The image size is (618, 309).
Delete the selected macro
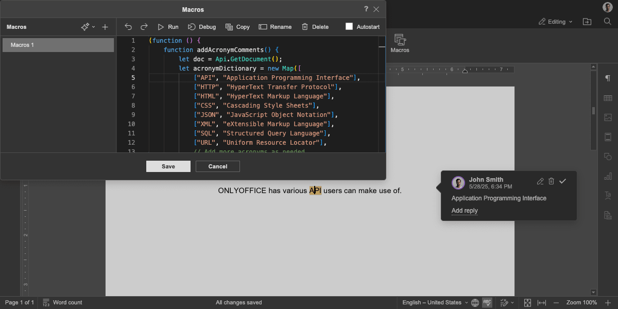[315, 27]
